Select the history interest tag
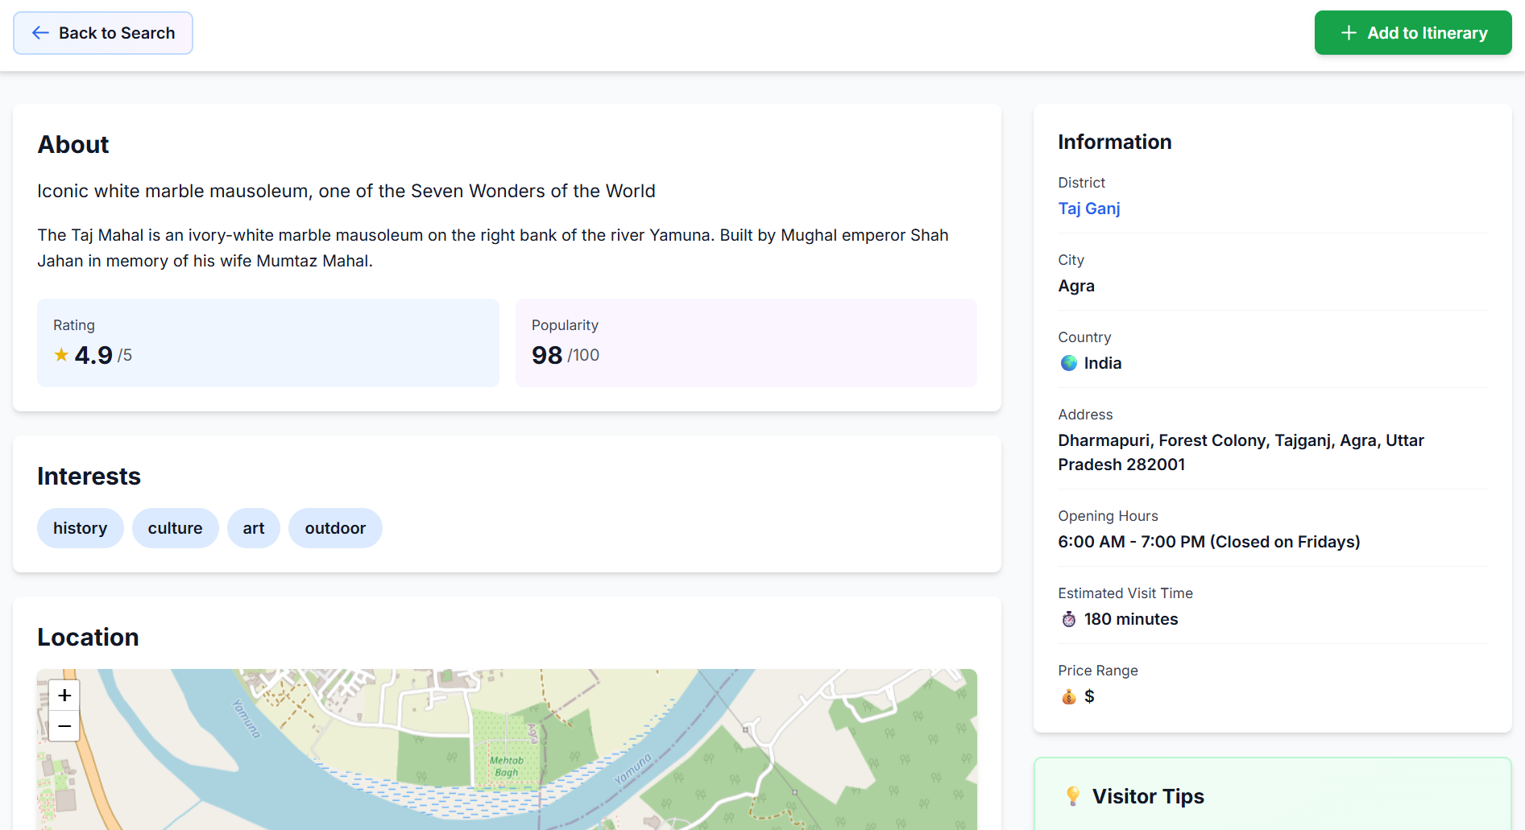The height and width of the screenshot is (830, 1525). 81,528
